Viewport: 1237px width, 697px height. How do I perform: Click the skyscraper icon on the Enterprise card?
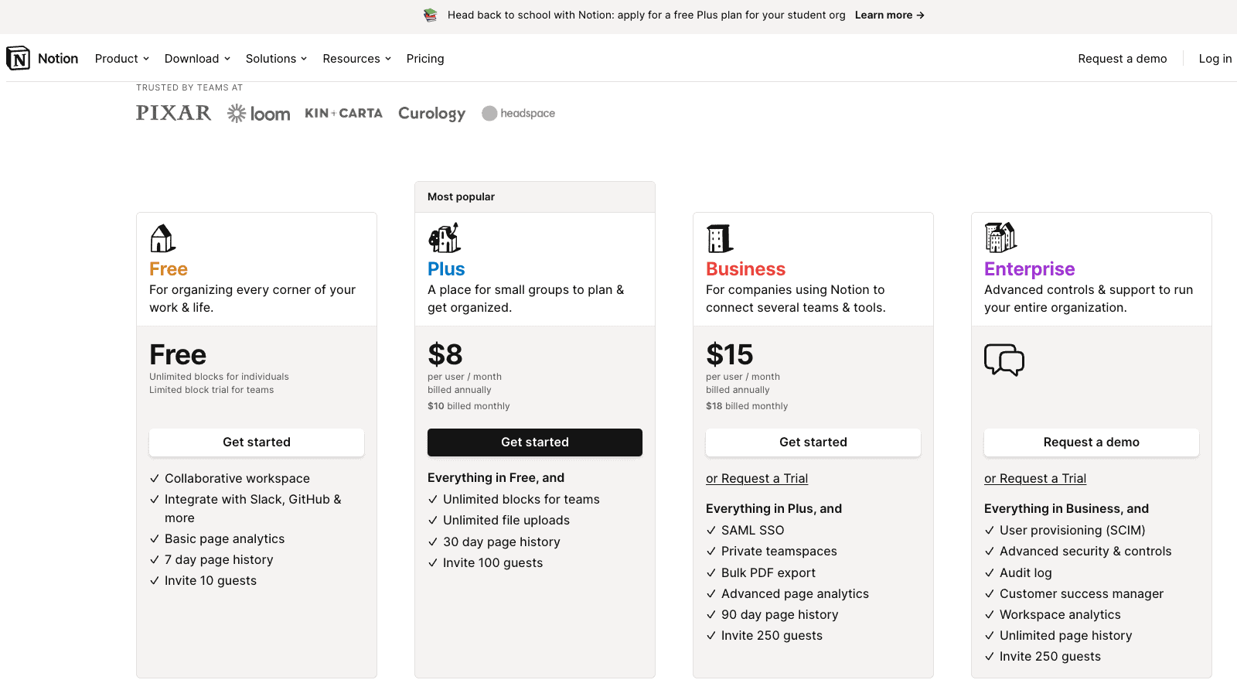[x=1000, y=237]
